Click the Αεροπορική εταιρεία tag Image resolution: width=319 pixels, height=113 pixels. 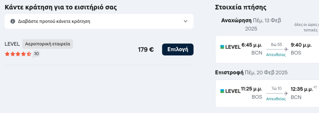pyautogui.click(x=47, y=44)
